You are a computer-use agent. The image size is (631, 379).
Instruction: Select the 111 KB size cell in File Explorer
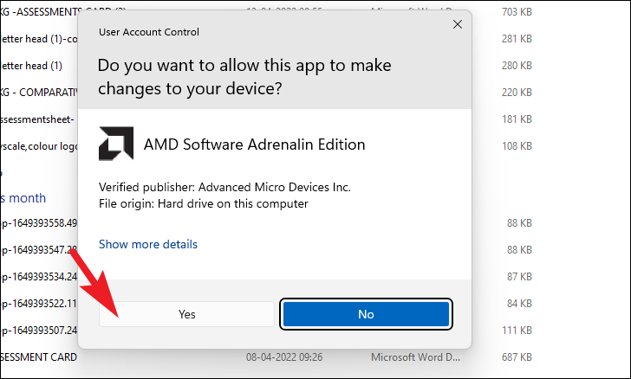[517, 331]
